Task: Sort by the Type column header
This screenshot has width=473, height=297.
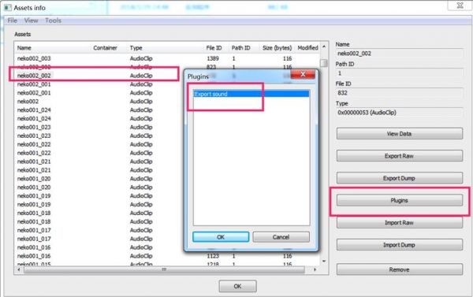Action: (136, 48)
